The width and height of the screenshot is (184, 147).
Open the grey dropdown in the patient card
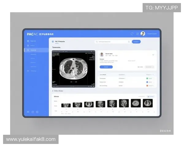pyautogui.click(x=150, y=67)
